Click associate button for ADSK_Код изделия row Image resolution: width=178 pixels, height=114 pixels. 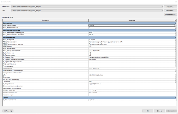[176, 48]
